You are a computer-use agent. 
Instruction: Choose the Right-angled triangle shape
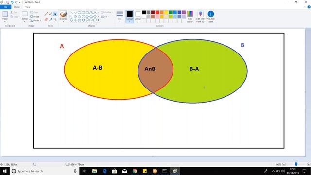point(71,16)
